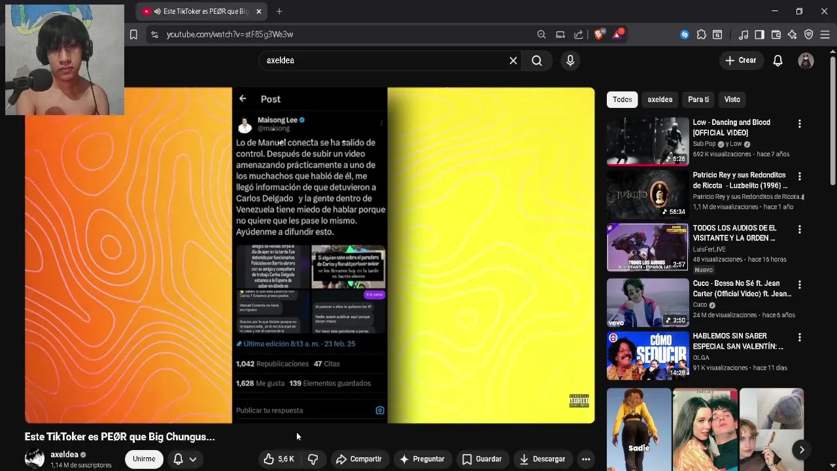Click the install-app icon in address bar
The height and width of the screenshot is (471, 837).
coord(560,35)
